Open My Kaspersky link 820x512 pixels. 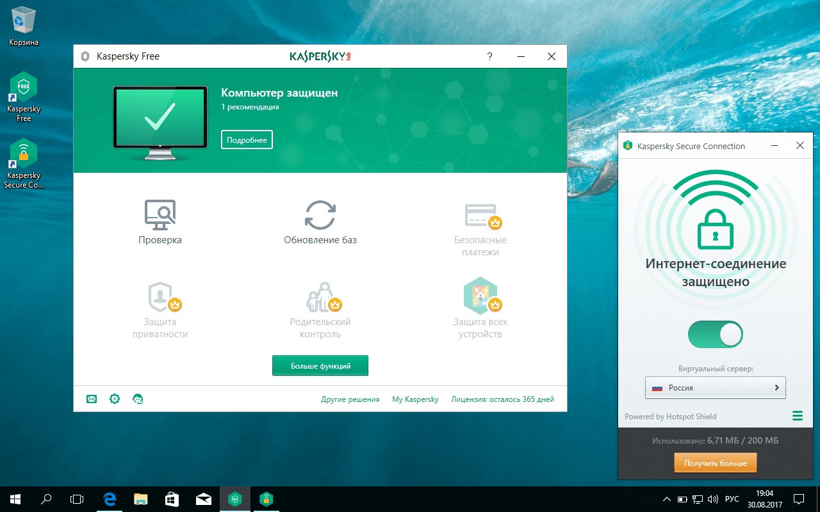[415, 399]
